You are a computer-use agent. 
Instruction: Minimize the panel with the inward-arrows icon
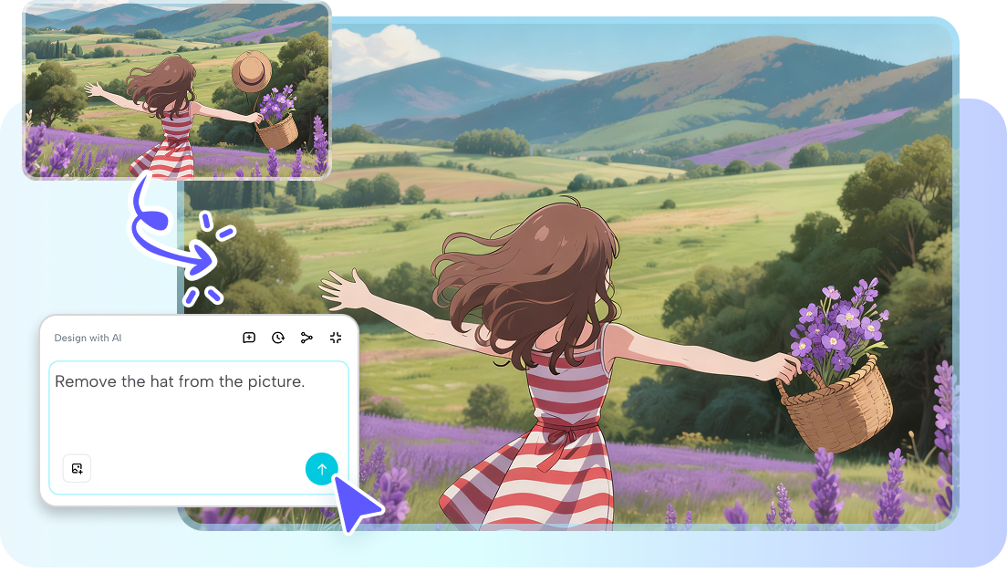coord(336,338)
